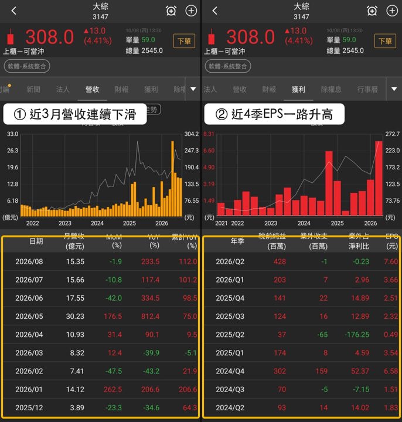Tap the 軟體-系統整合 category tag in left panel

(27, 66)
